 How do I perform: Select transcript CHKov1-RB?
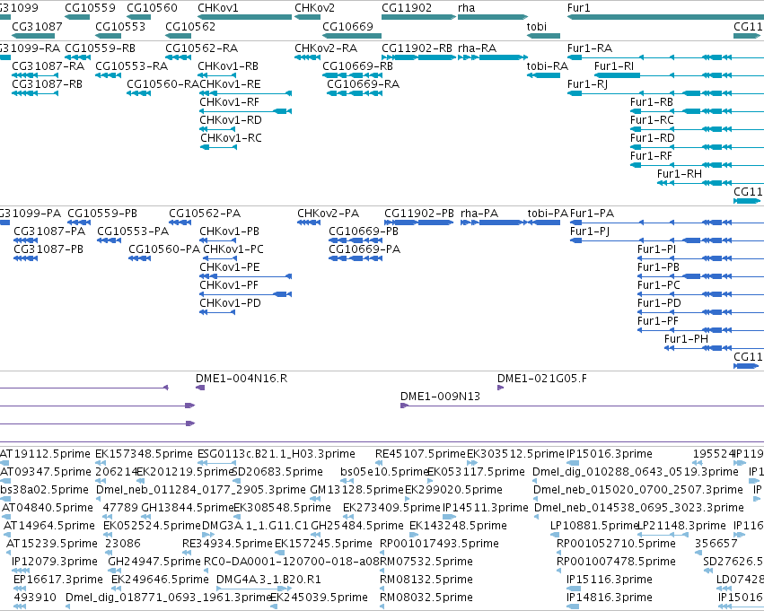228,66
